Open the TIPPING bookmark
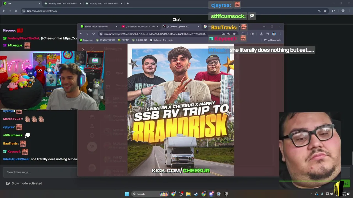This screenshot has height=198, width=353. pyautogui.click(x=123, y=40)
